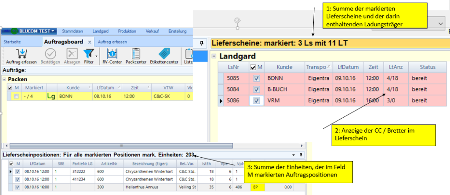Click the Bestätigen checkmark icon
Screen dimensions: 450x195
51,54
